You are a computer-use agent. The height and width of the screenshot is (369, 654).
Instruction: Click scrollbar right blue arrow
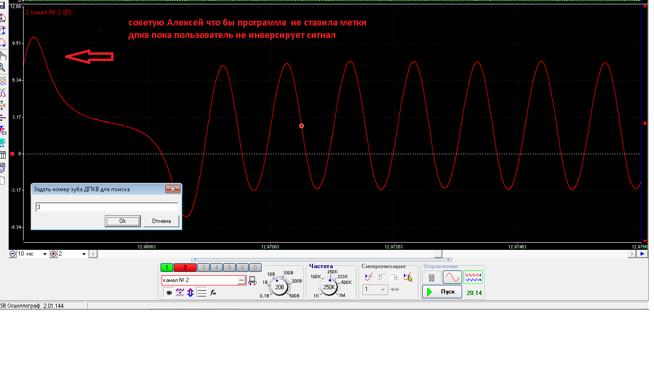point(642,254)
